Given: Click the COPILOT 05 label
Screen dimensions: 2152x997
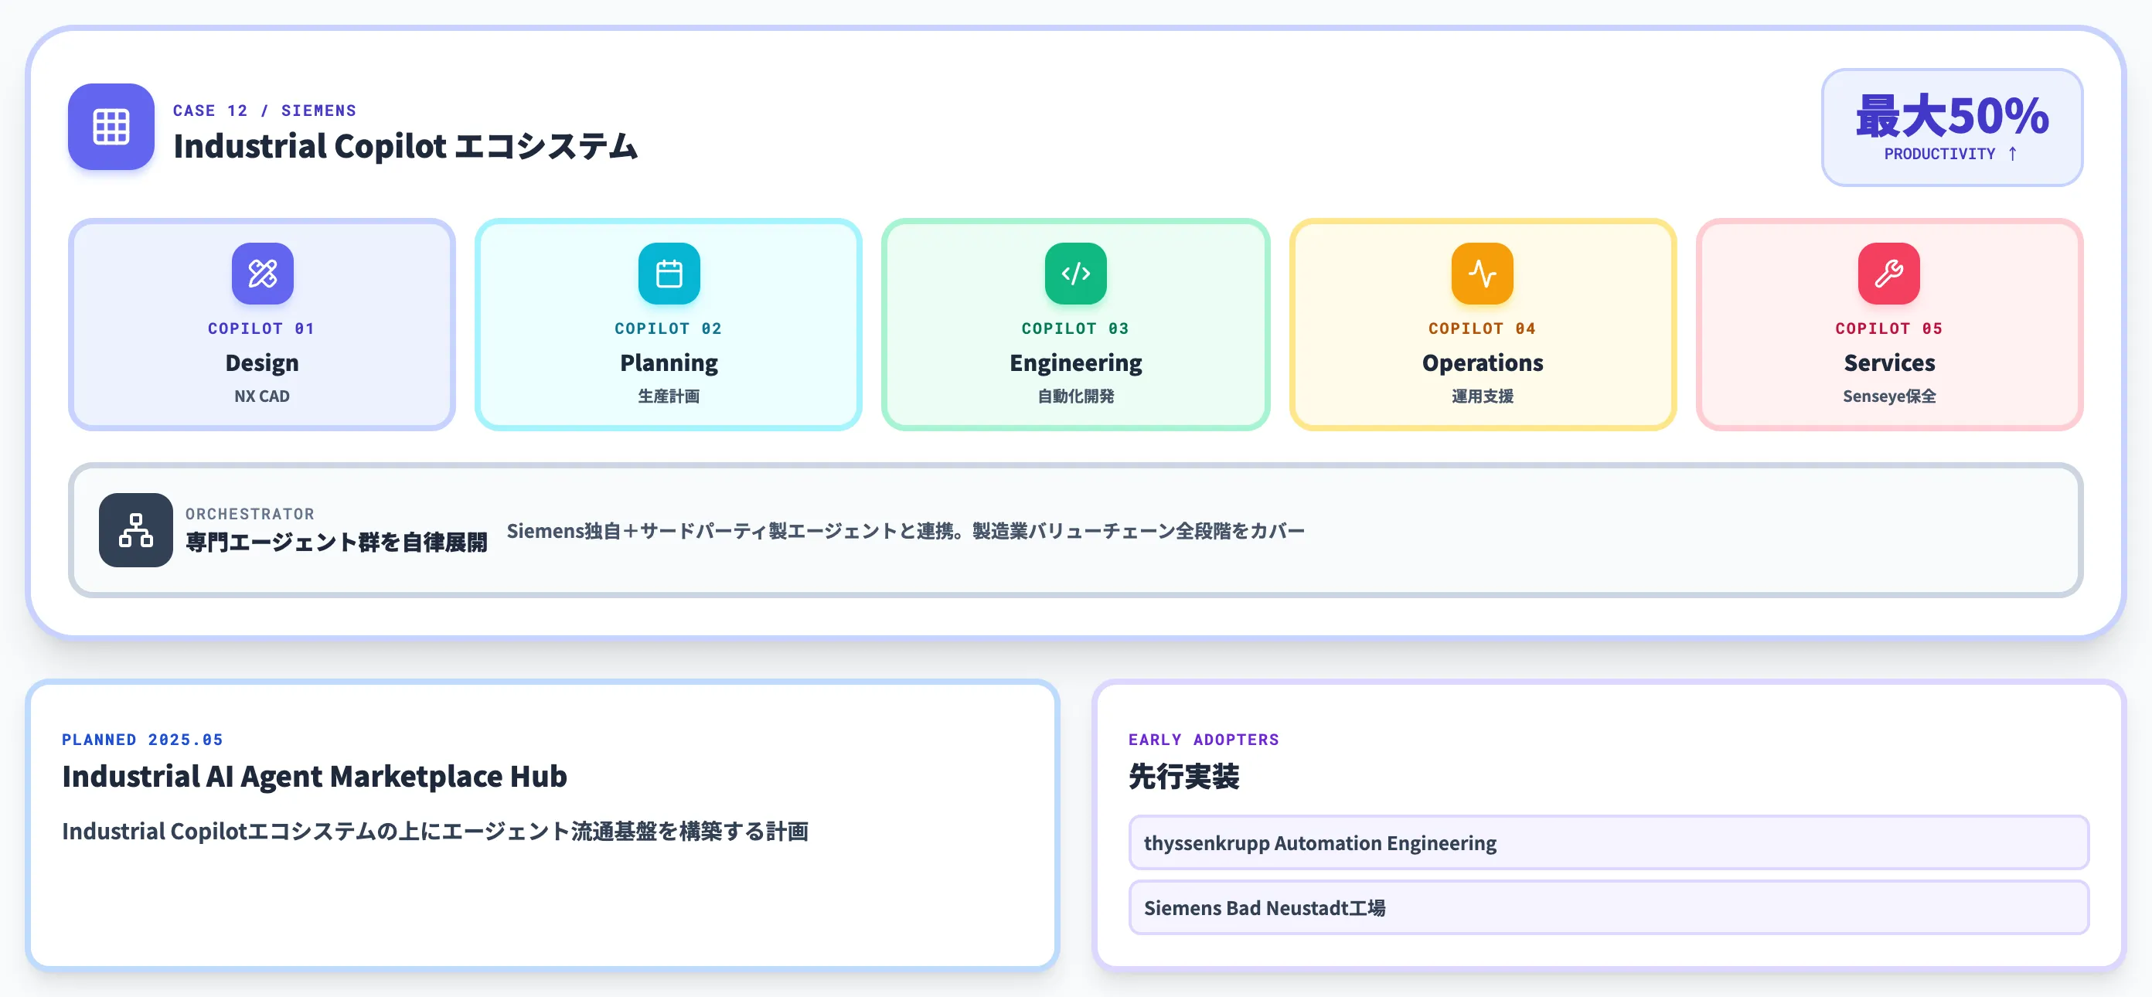Looking at the screenshot, I should tap(1889, 329).
